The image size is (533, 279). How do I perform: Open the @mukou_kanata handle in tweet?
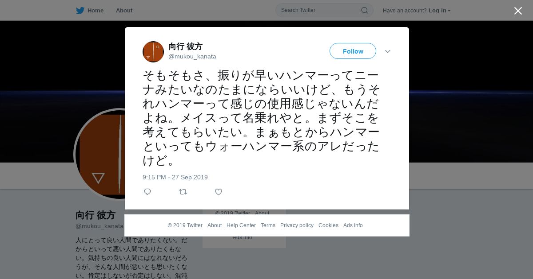pyautogui.click(x=192, y=56)
